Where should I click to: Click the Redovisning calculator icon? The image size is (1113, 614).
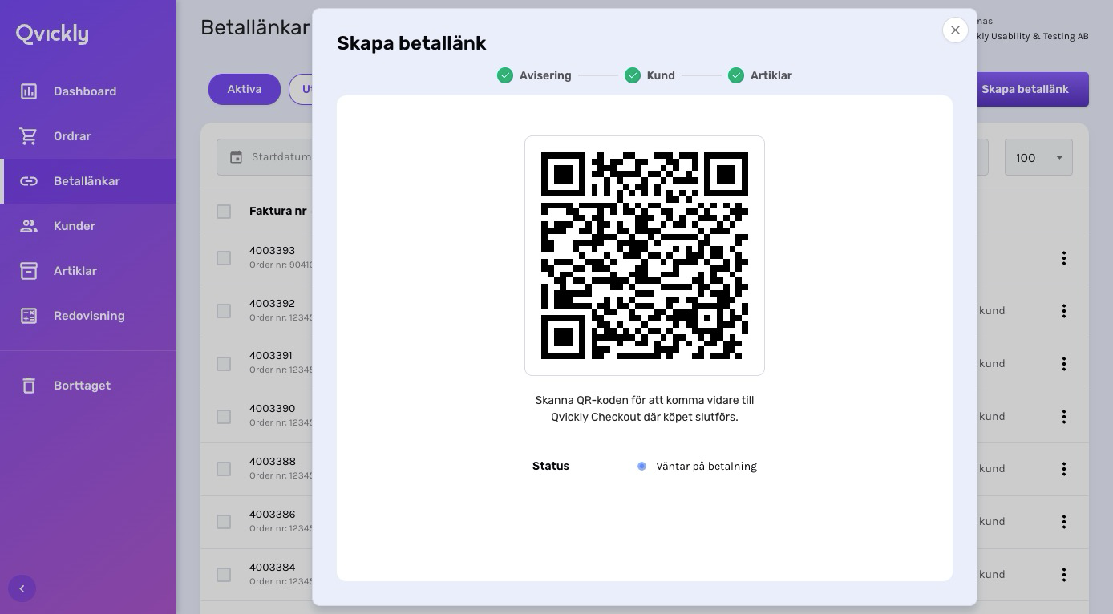point(29,316)
